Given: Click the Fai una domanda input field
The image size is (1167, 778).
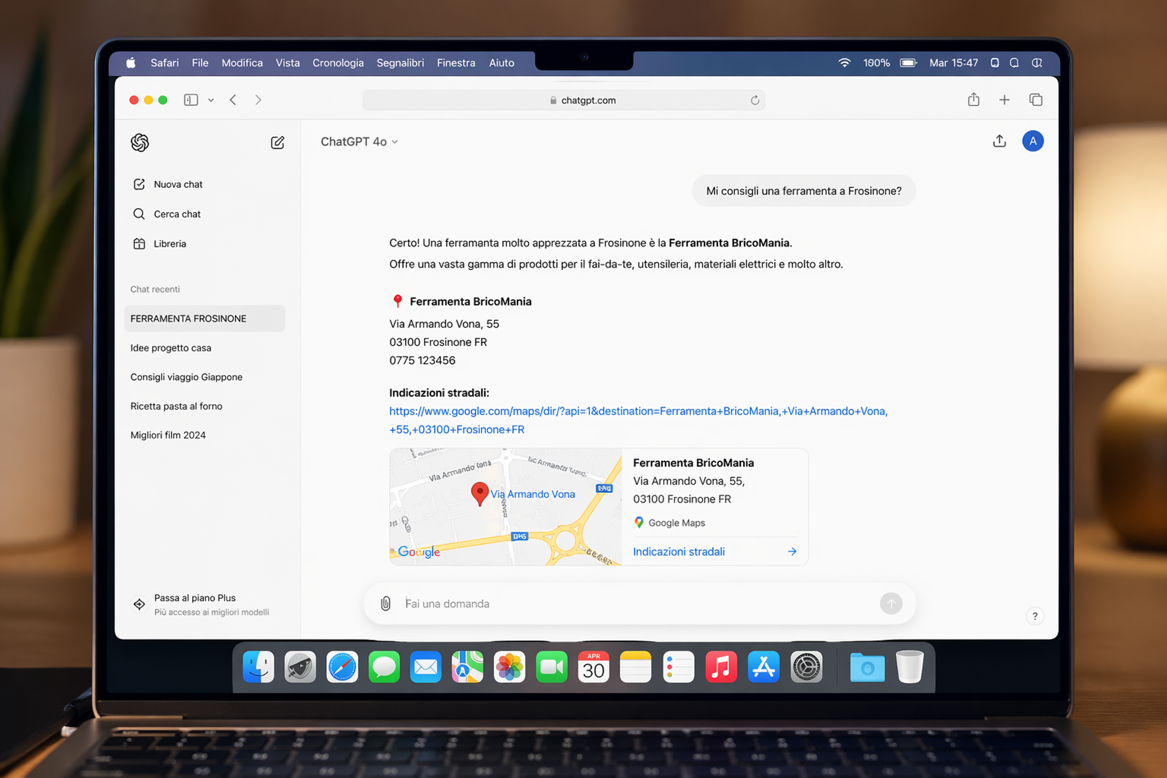Looking at the screenshot, I should (x=635, y=603).
